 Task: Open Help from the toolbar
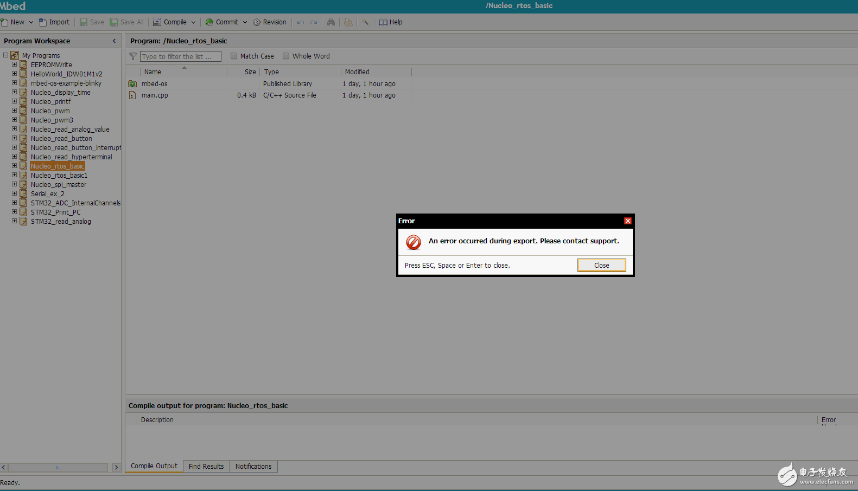(391, 22)
